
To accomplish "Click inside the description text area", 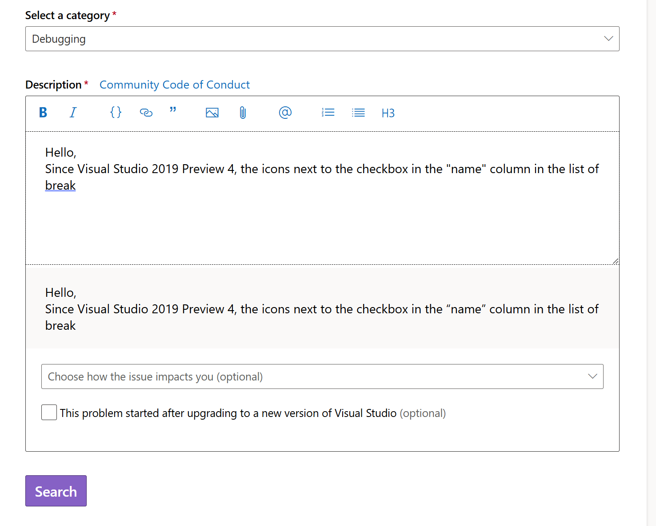I will (x=322, y=223).
